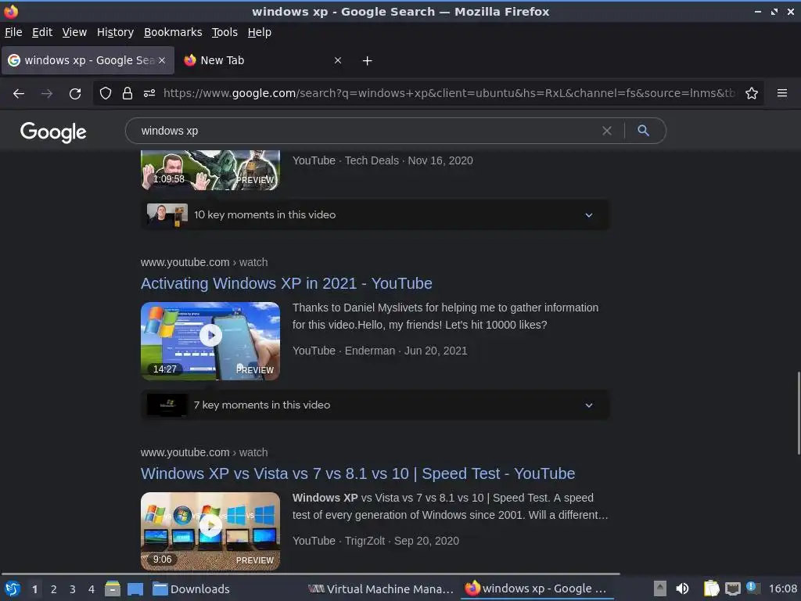
Task: Open the taskbar start menu icon
Action: (x=13, y=588)
